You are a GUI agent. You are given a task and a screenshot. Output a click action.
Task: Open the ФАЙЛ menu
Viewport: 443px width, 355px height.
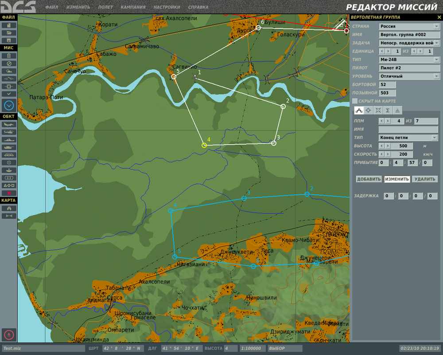pyautogui.click(x=52, y=7)
